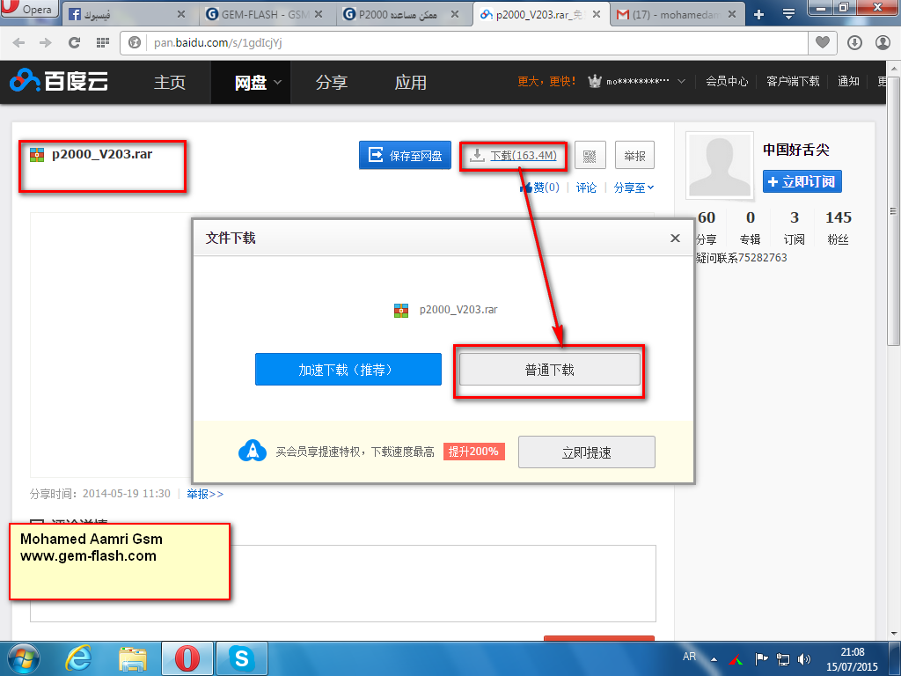View the 60 分享 count

pyautogui.click(x=707, y=228)
